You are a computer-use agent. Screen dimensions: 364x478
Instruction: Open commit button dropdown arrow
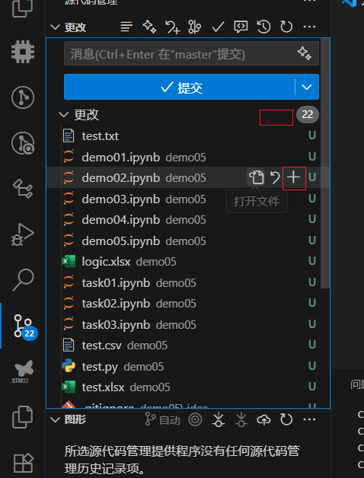307,87
